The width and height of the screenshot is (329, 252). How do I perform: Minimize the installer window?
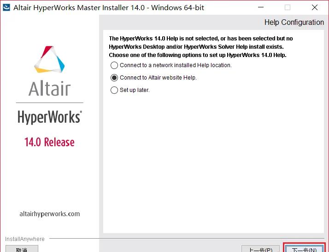coord(261,7)
